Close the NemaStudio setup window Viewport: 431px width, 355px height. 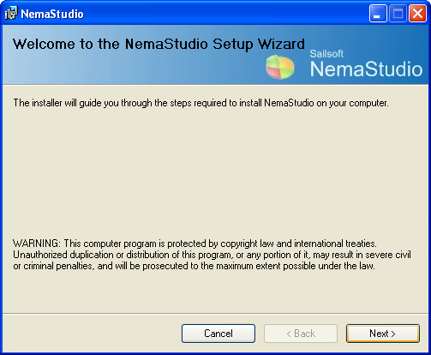pyautogui.click(x=417, y=13)
